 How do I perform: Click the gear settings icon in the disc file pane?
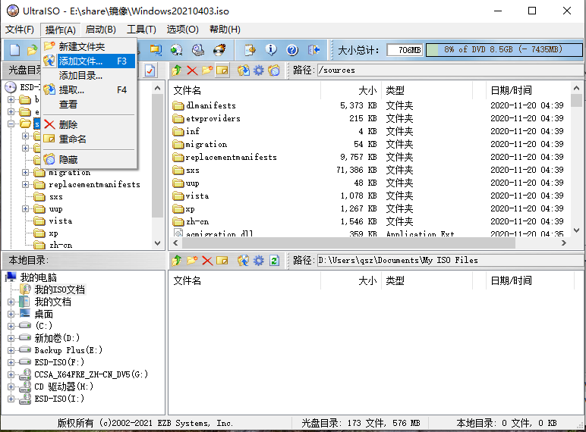(x=259, y=70)
